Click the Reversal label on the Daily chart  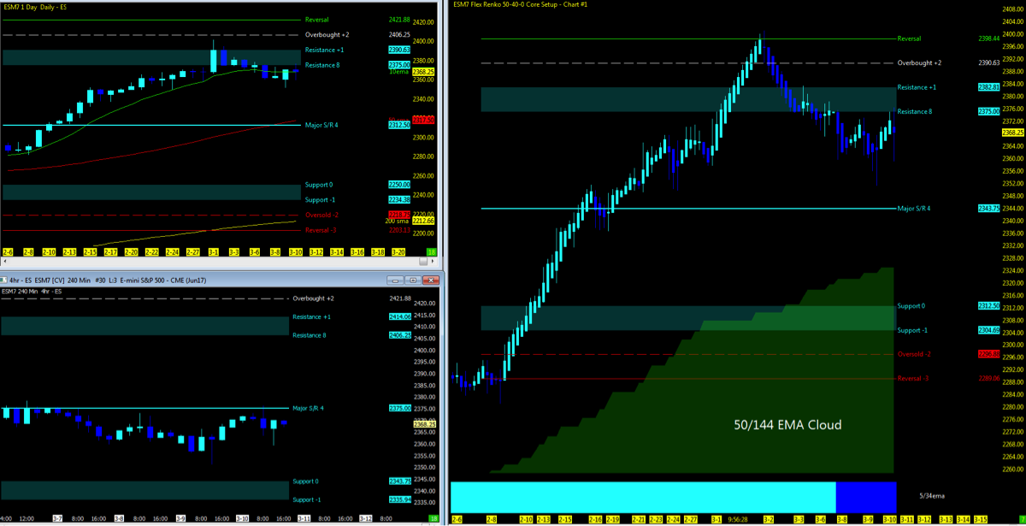(316, 19)
